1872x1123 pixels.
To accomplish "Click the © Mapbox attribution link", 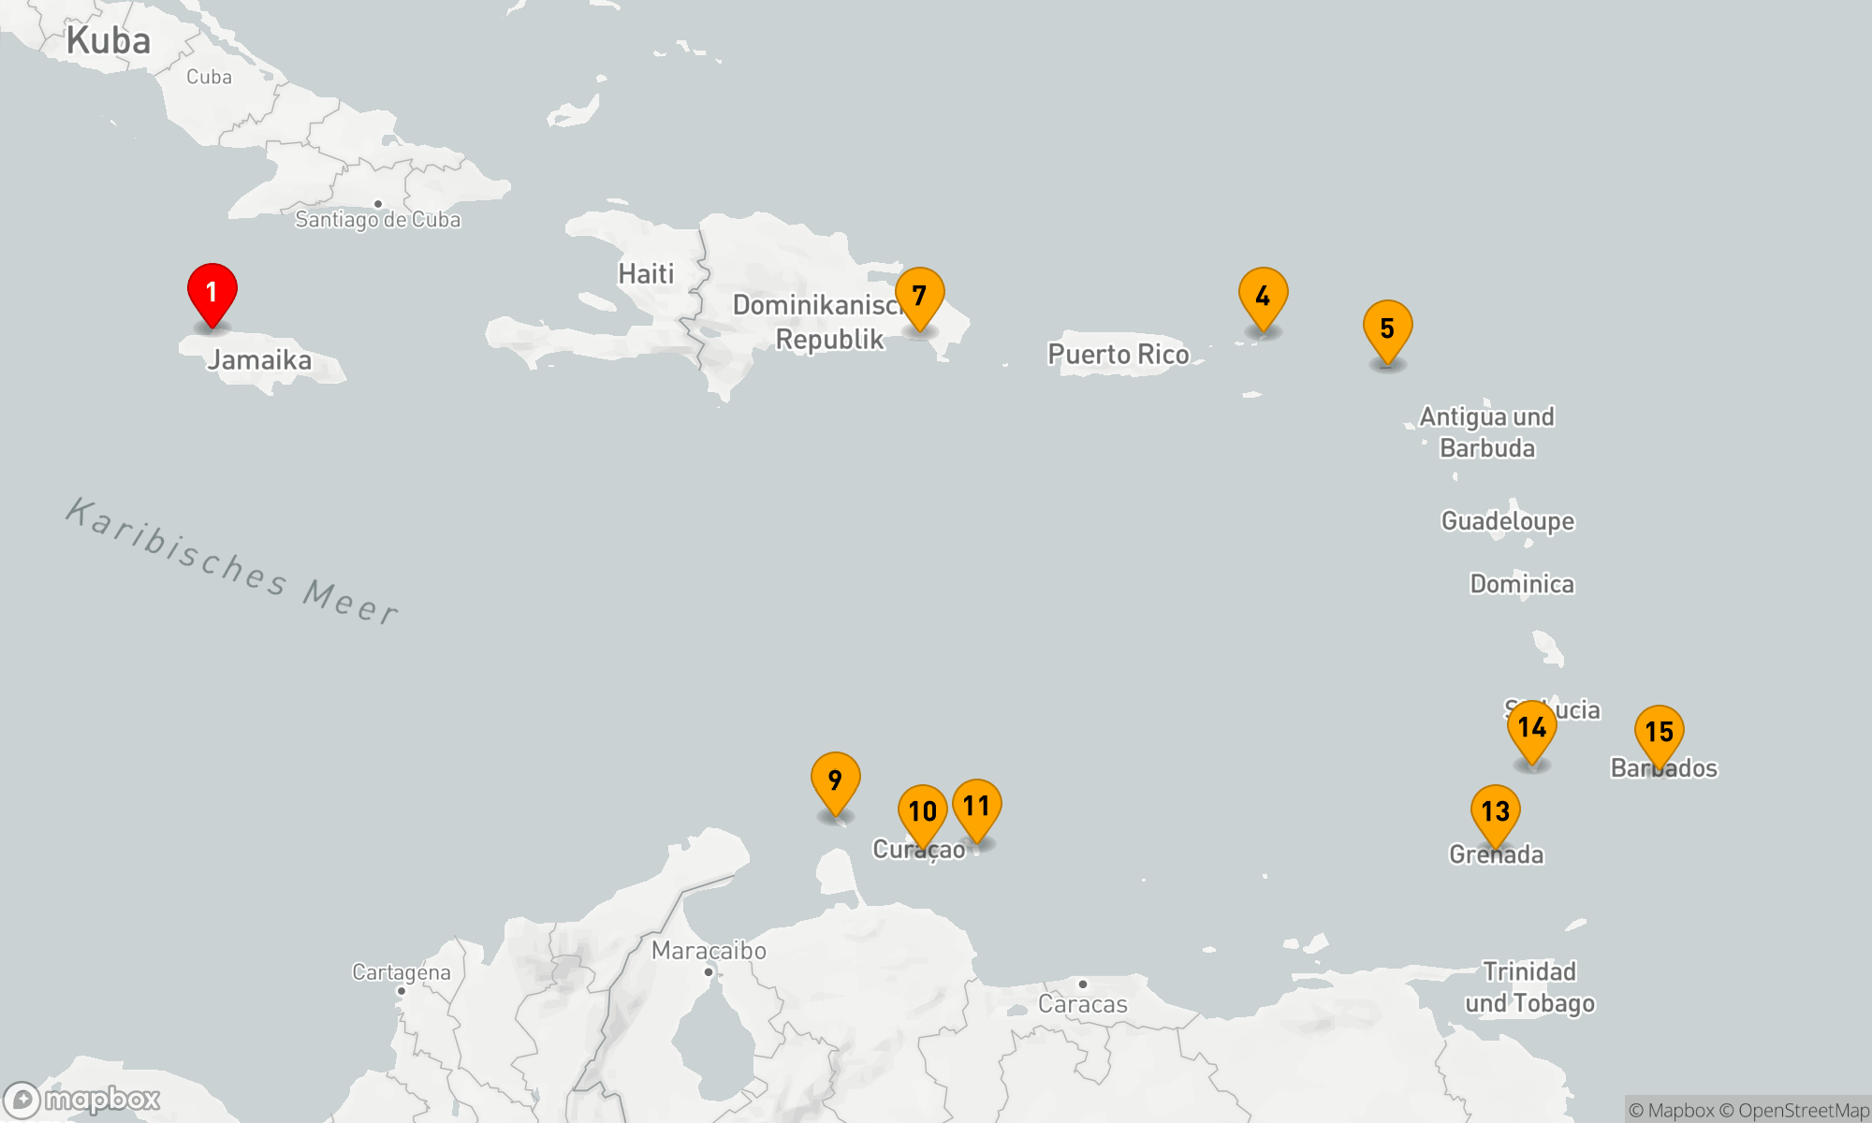I will (1671, 1111).
